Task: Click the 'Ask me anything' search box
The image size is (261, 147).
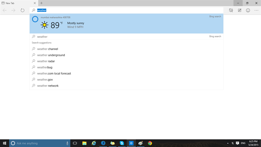Action: click(40, 143)
